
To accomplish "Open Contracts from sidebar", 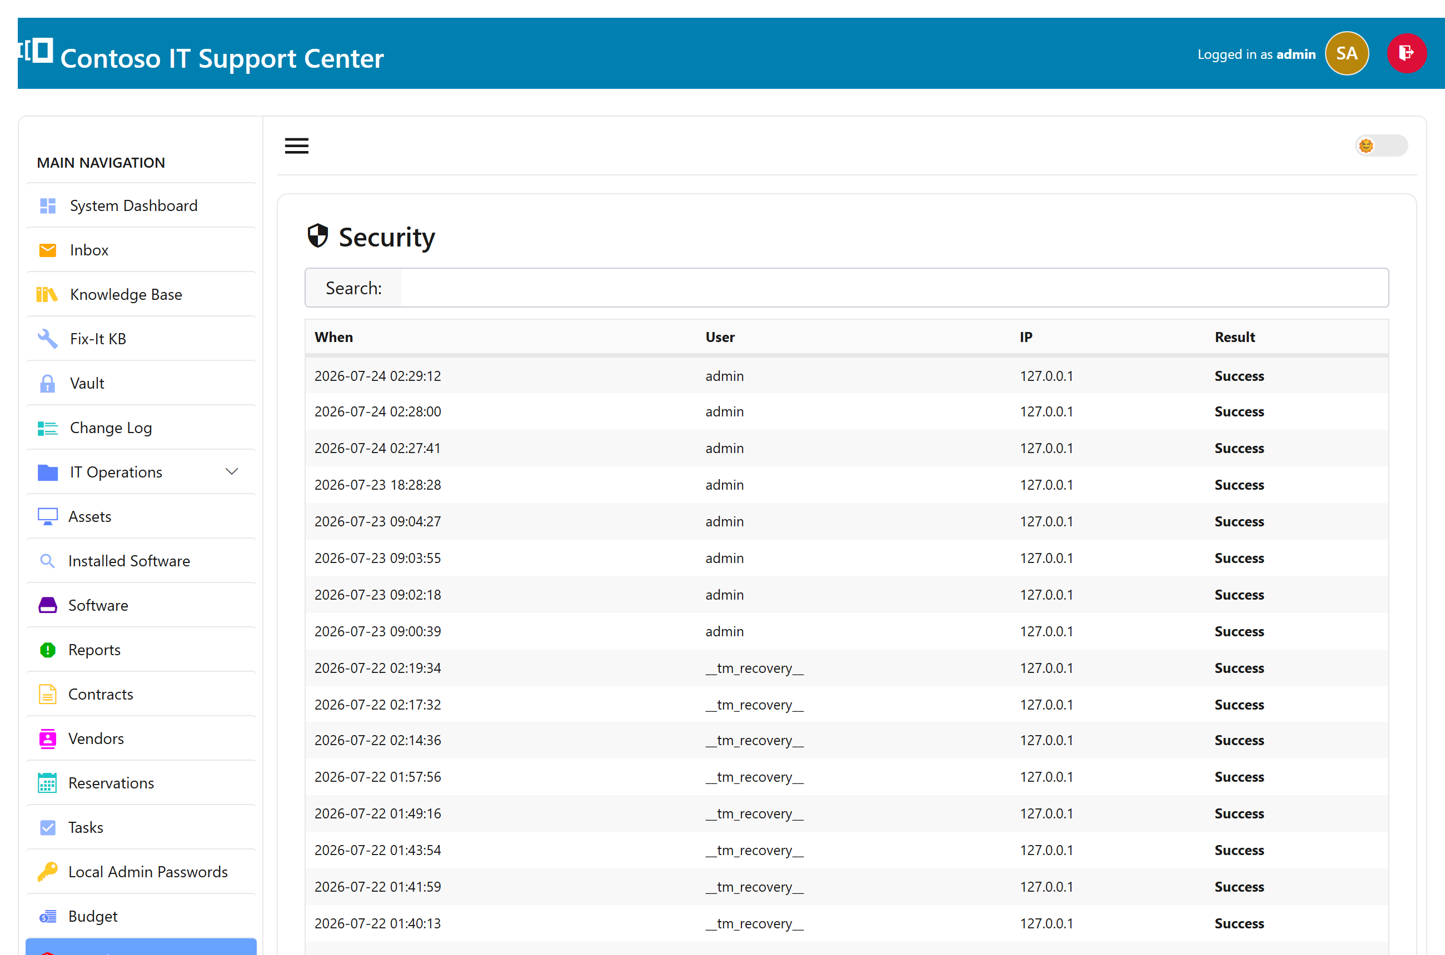I will [x=141, y=695].
